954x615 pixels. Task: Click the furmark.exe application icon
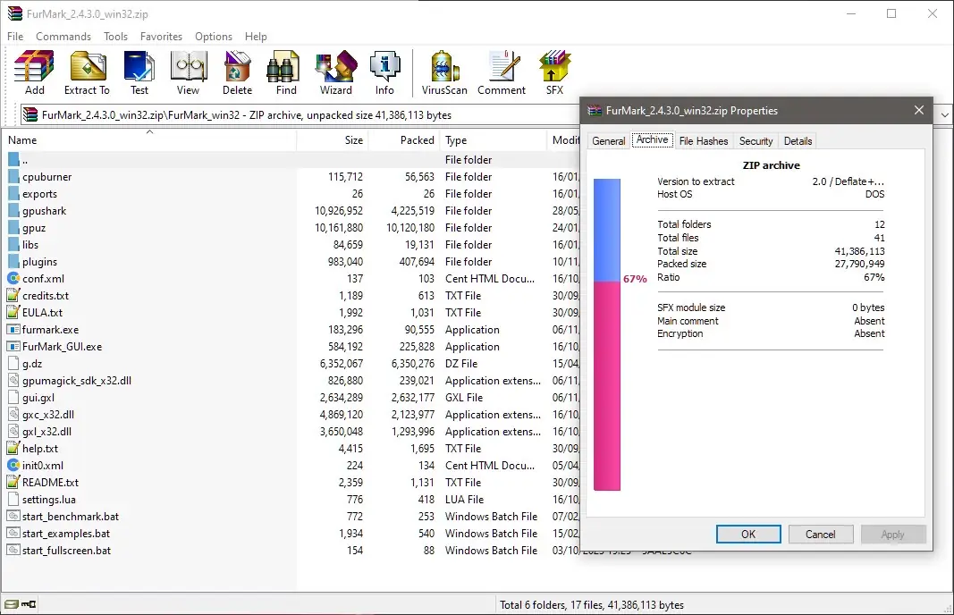(x=13, y=330)
